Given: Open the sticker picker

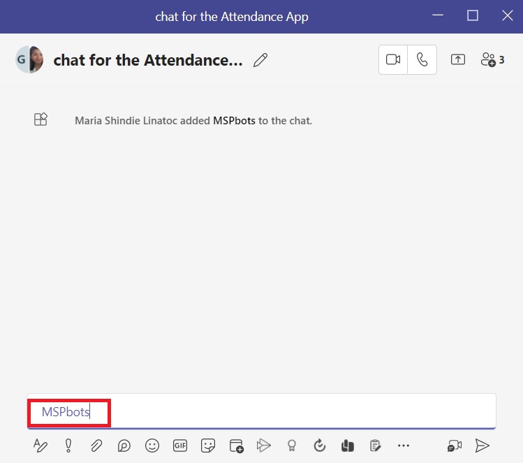Looking at the screenshot, I should pyautogui.click(x=207, y=446).
